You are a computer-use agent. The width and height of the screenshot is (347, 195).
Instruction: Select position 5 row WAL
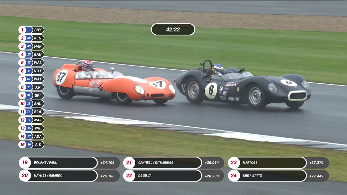[x=31, y=63]
